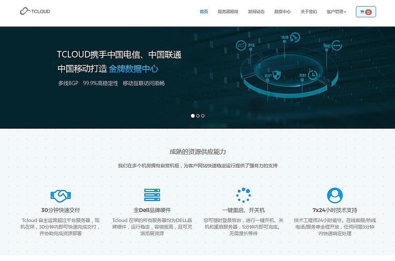Click the rocket 快速 icon in banner
395x261 pixels.
point(295,38)
